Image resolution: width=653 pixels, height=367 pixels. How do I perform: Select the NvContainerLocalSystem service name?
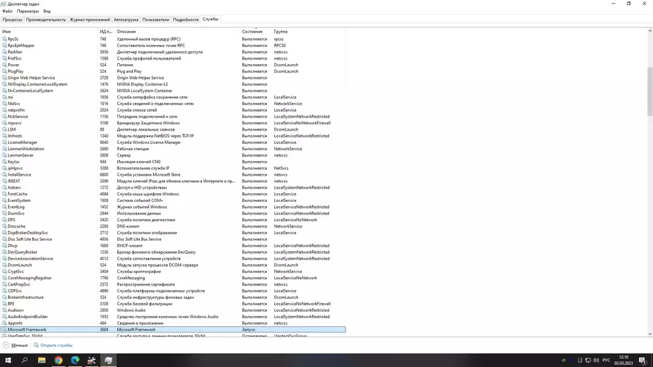coord(30,91)
